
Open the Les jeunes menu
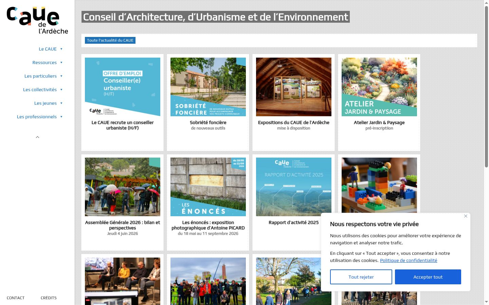[x=46, y=103]
